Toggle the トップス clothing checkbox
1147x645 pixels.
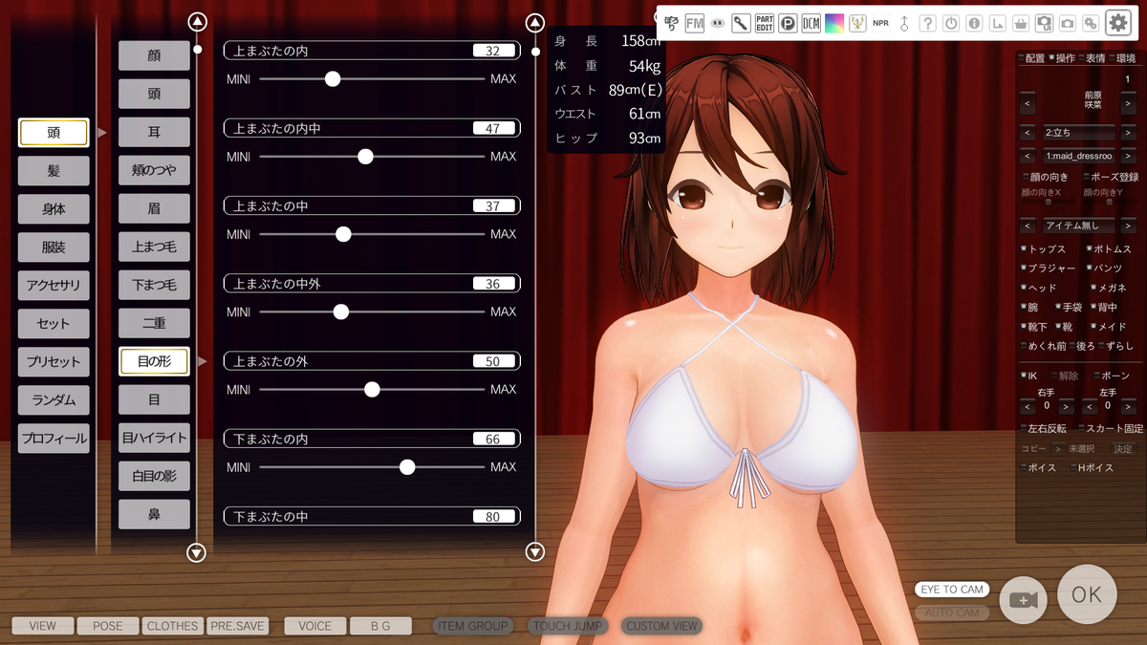1024,248
